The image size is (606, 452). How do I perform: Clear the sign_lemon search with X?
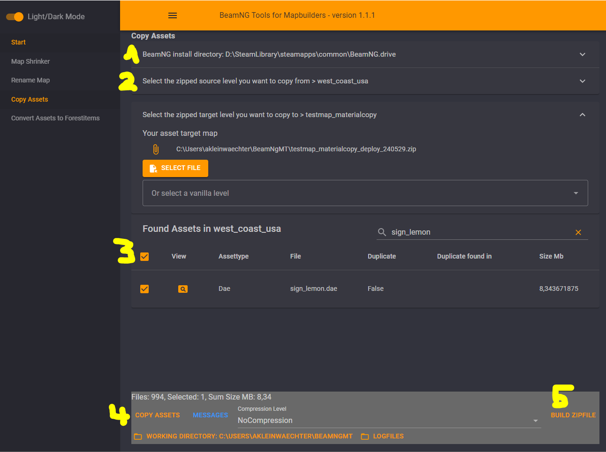click(x=578, y=232)
